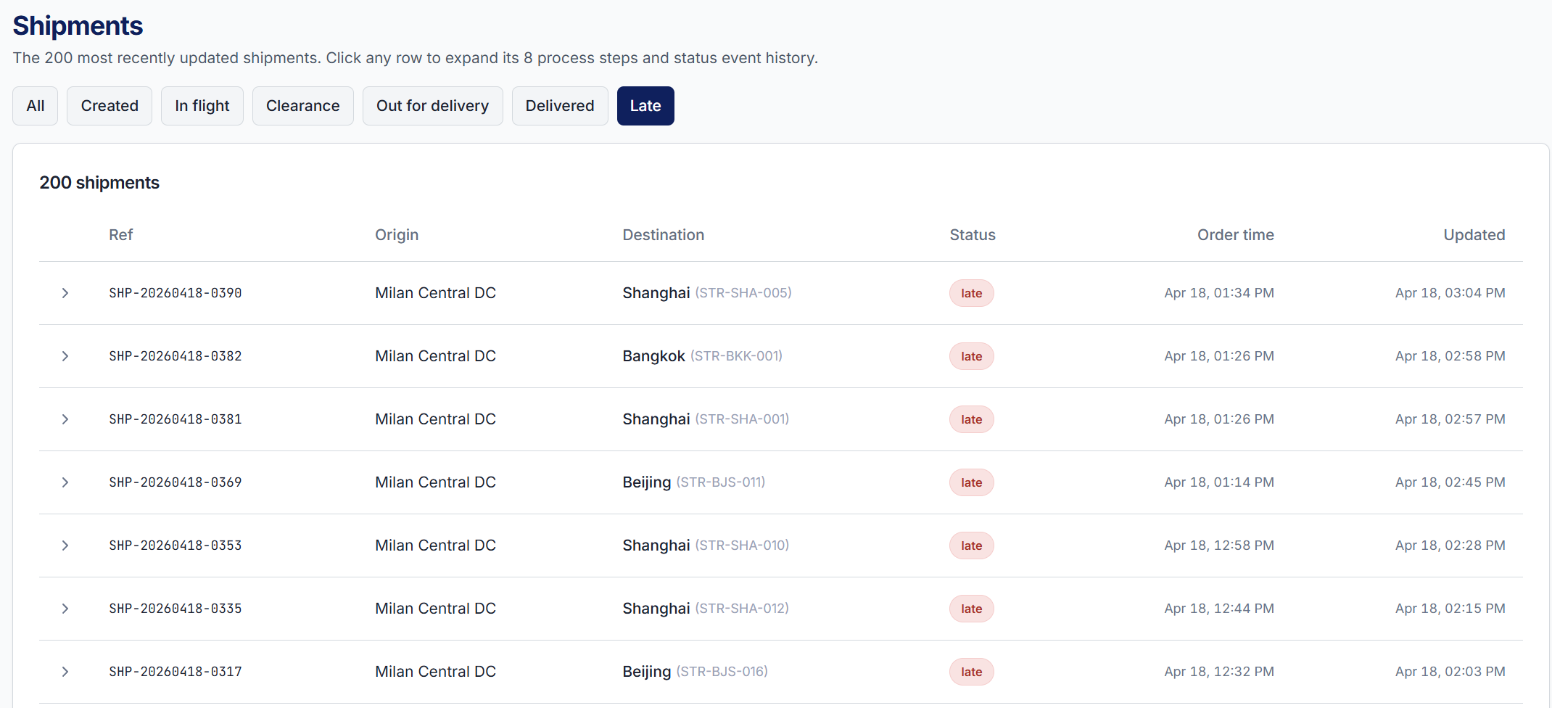This screenshot has width=1552, height=708.
Task: Show In flight shipments
Action: (x=202, y=106)
